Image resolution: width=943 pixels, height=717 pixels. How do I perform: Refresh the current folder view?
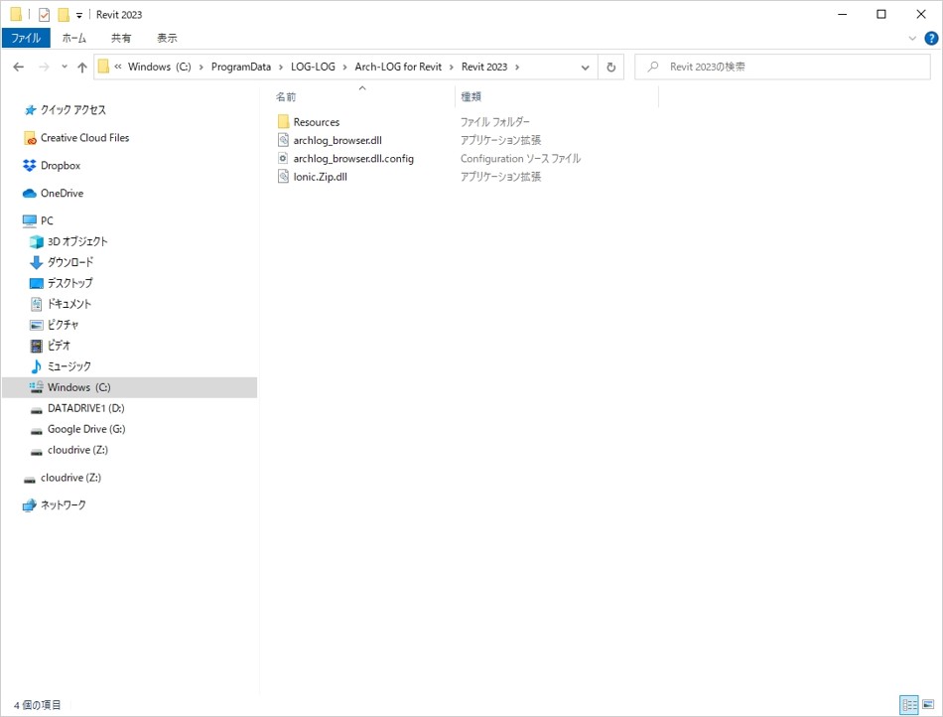tap(611, 67)
